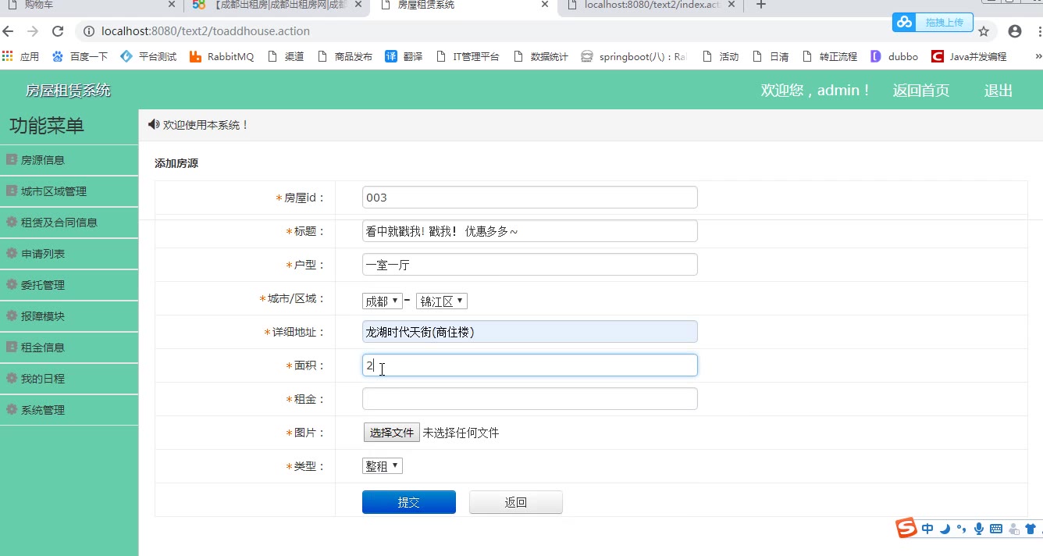
Task: Close the 房屋租赁系统 tab
Action: click(x=546, y=5)
